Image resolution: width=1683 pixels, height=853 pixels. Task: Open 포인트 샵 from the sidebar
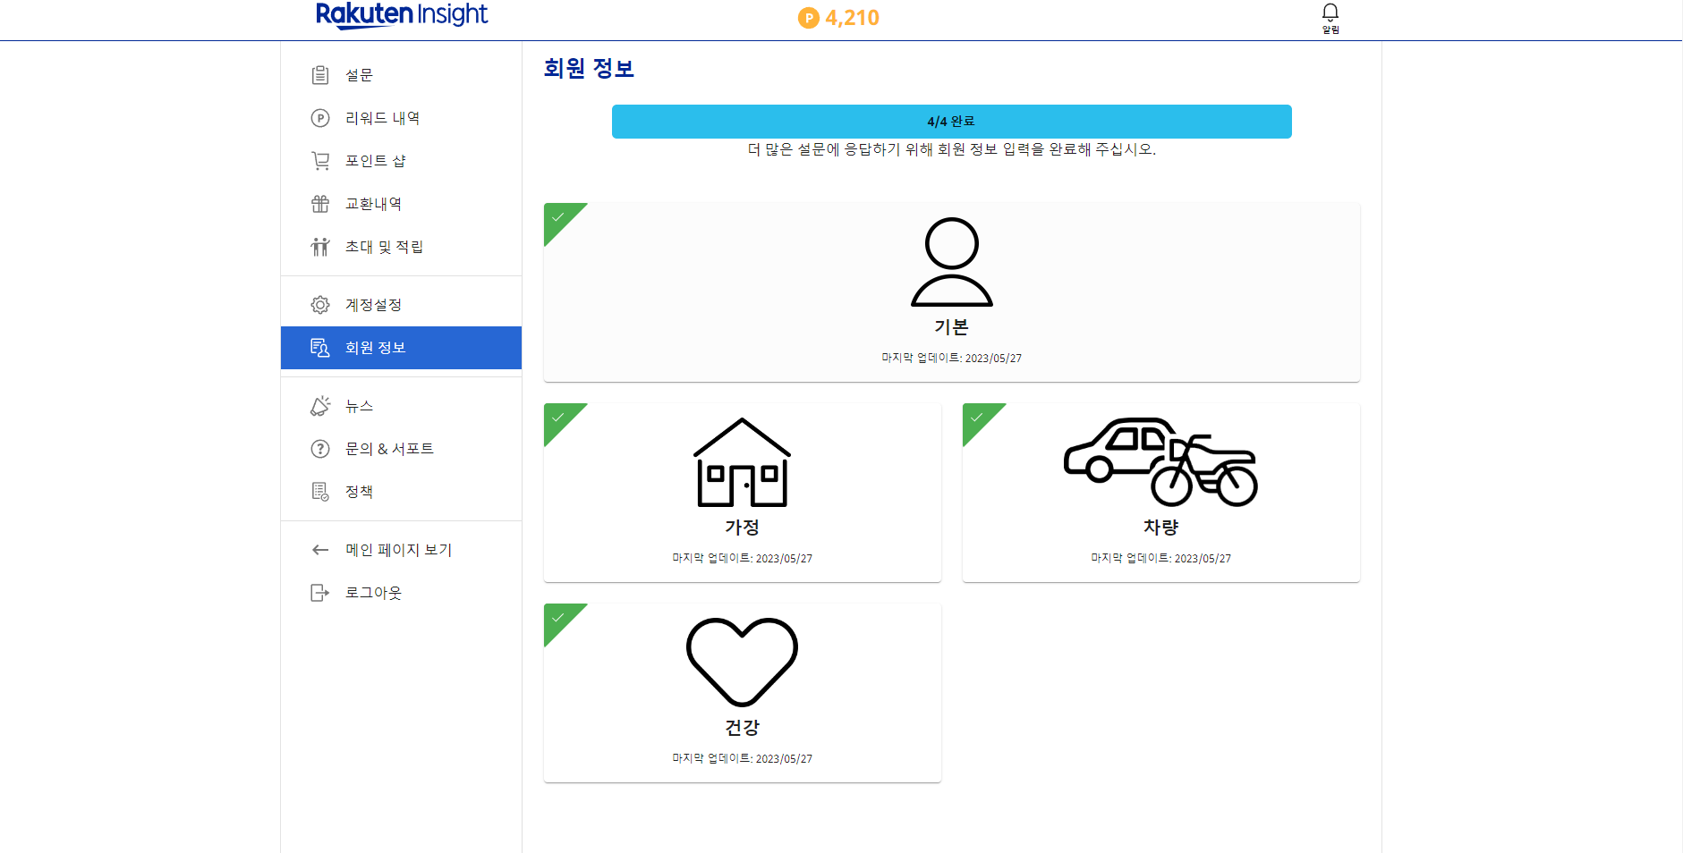click(x=401, y=161)
